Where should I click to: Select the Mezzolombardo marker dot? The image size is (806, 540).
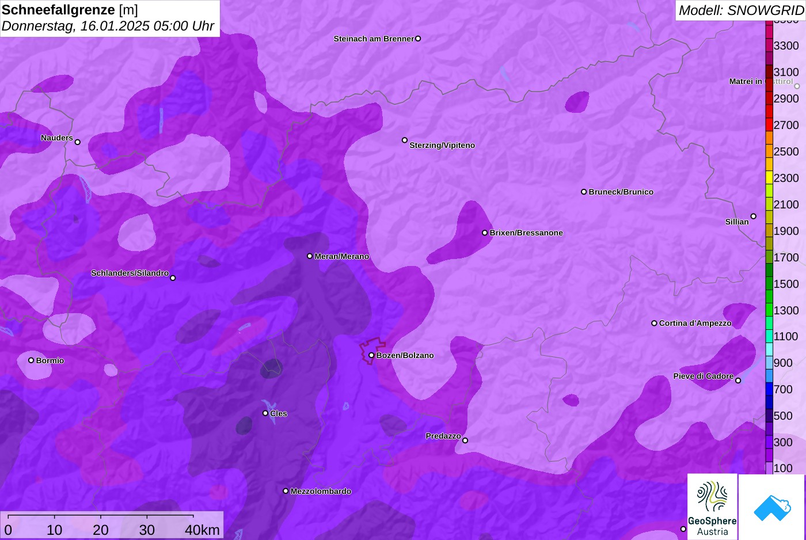(286, 491)
